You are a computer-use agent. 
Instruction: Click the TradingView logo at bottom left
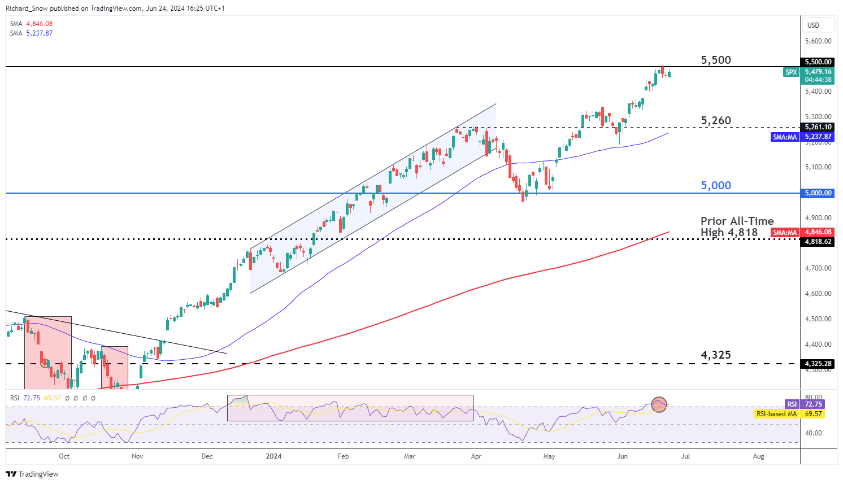pyautogui.click(x=32, y=474)
